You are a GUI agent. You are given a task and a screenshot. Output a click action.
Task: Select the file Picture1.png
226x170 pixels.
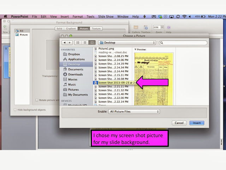click(x=106, y=49)
